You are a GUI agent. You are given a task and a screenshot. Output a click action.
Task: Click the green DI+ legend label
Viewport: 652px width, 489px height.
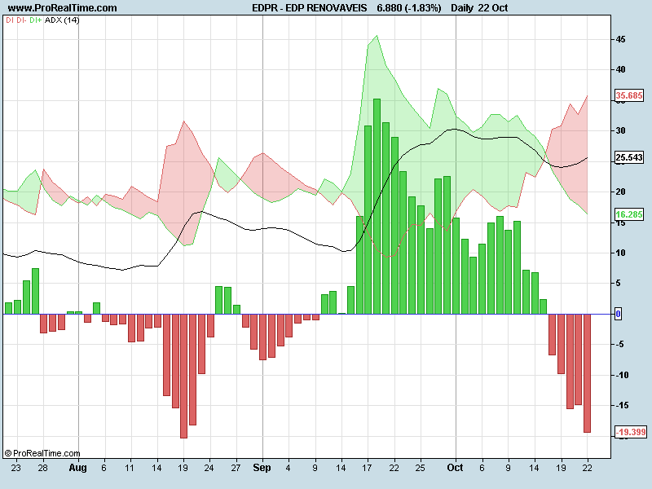coord(35,20)
